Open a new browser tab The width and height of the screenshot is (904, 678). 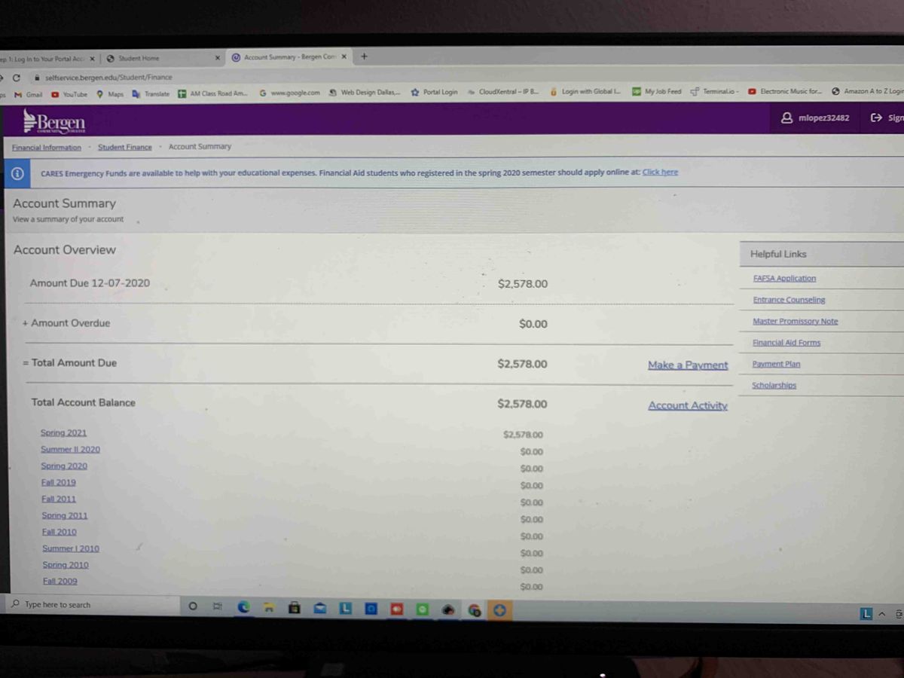[x=364, y=56]
